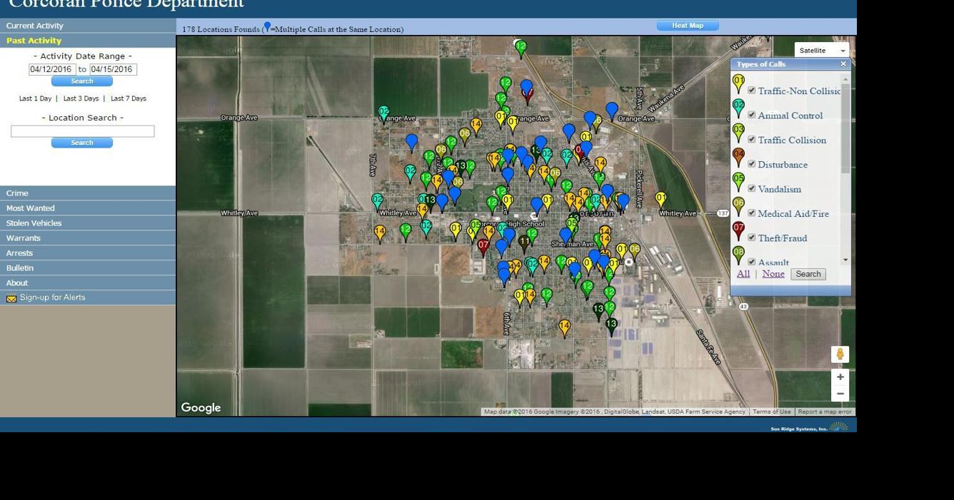Zoom out the map with minus button
Viewport: 954px width, 500px height.
tap(840, 394)
